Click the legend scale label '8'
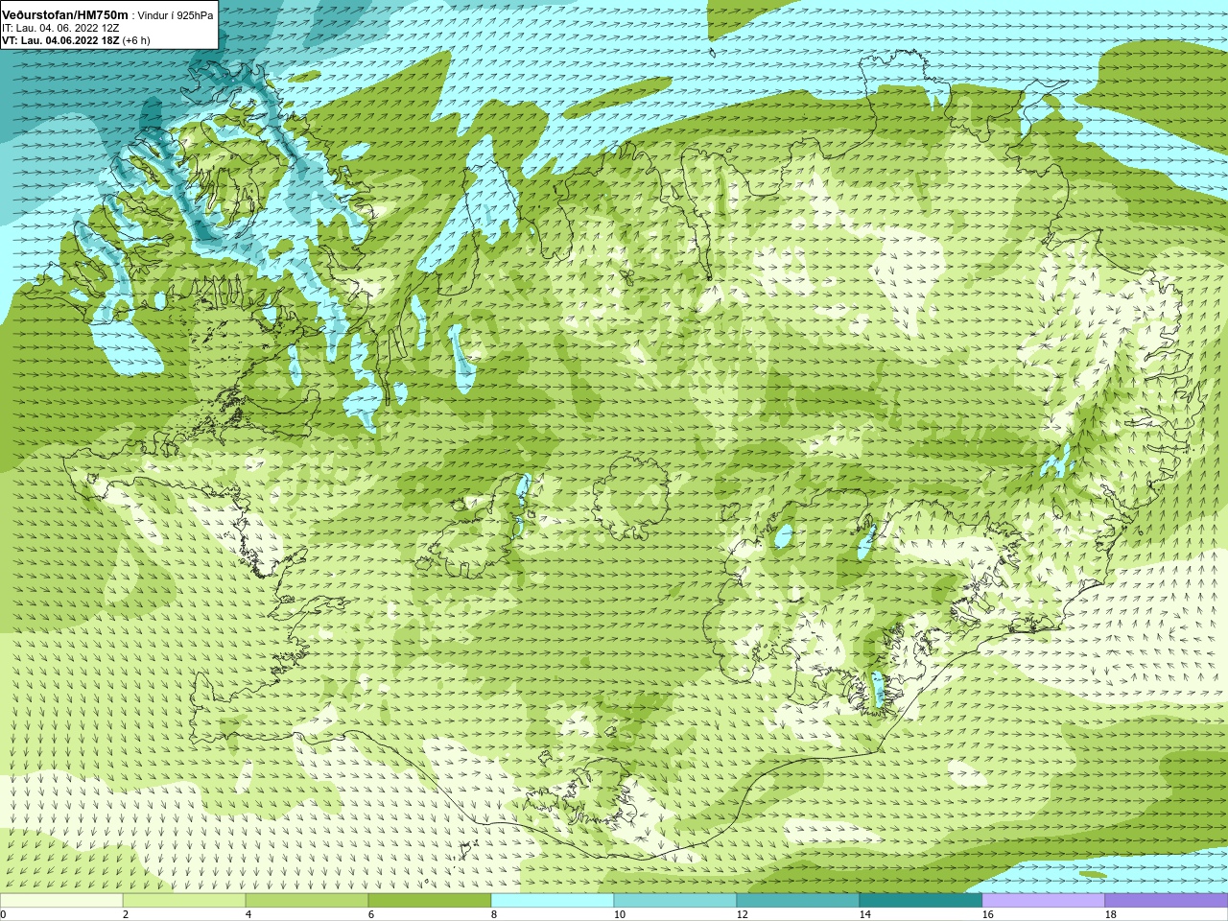This screenshot has height=921, width=1228. click(x=494, y=914)
